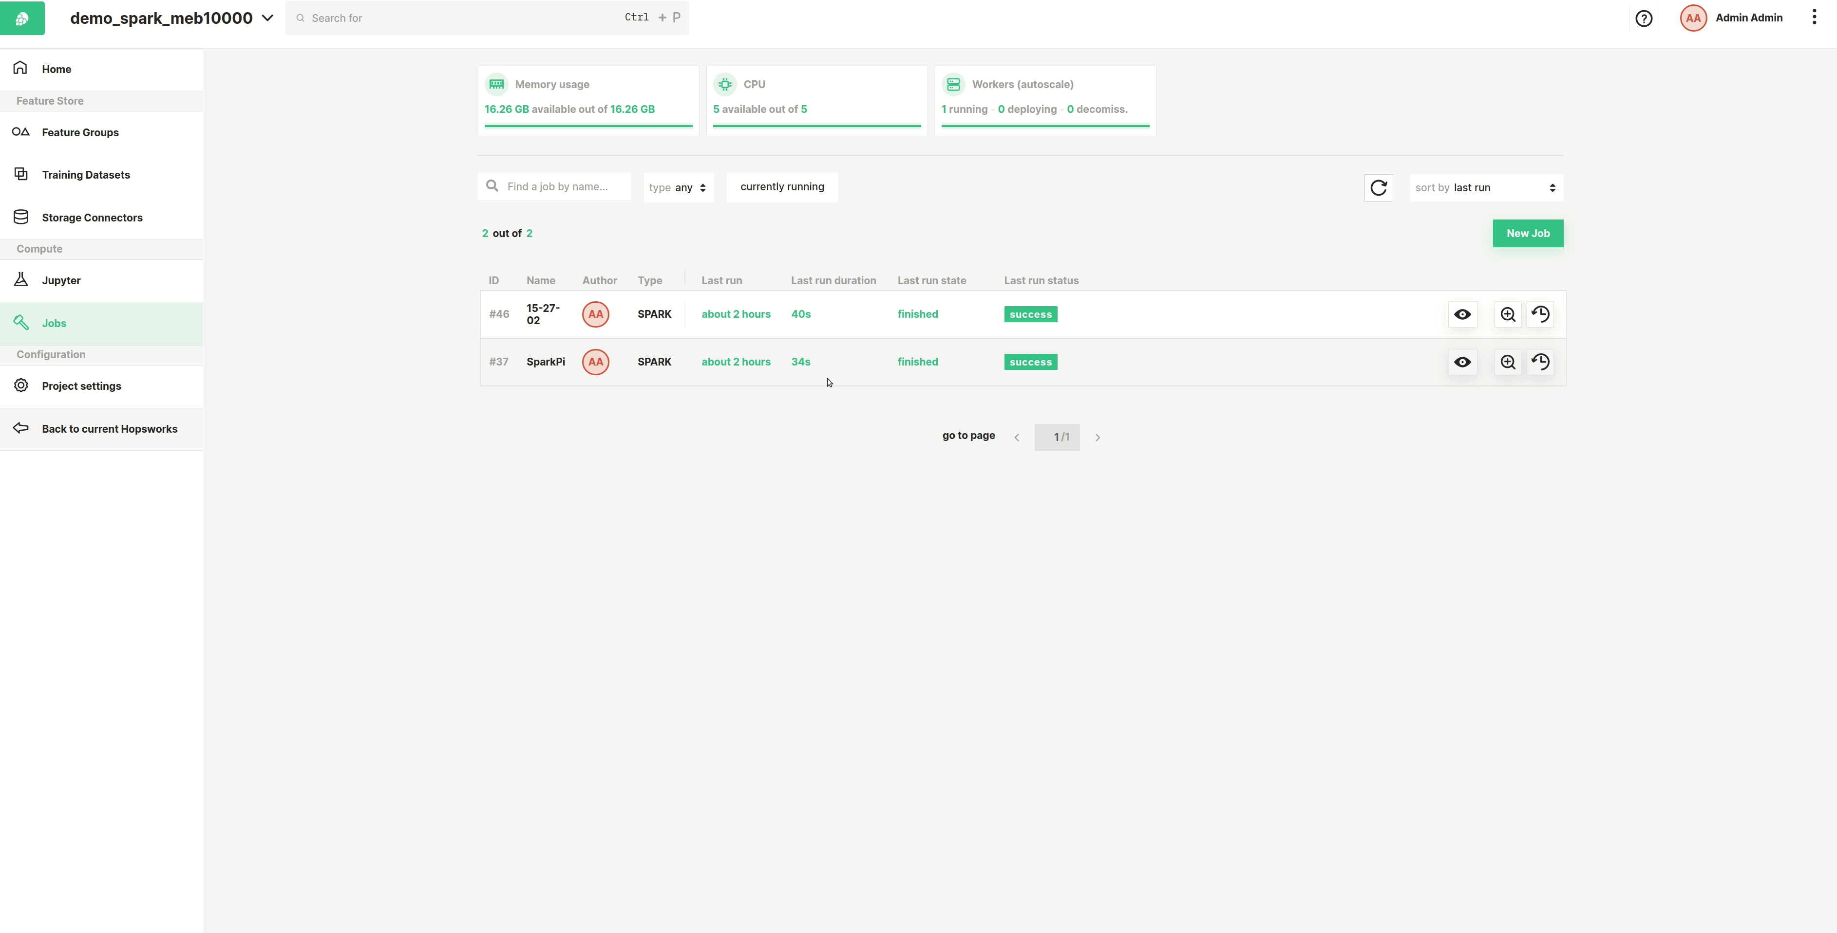Open Jupyter from the sidebar

tap(60, 281)
